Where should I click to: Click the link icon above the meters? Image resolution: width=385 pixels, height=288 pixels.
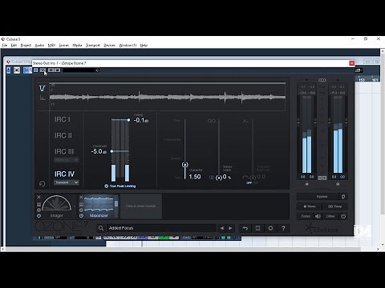tap(322, 80)
